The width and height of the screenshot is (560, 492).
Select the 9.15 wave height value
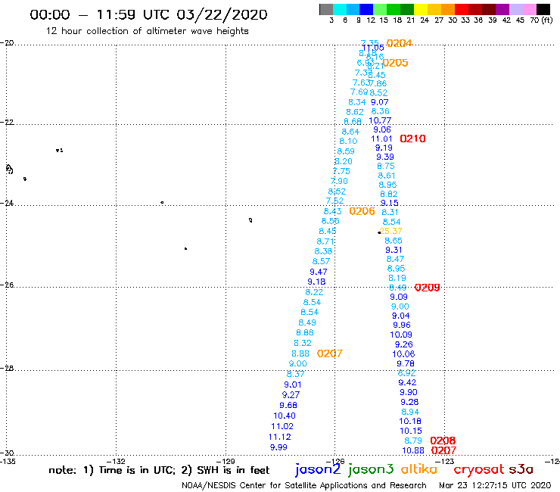(389, 203)
